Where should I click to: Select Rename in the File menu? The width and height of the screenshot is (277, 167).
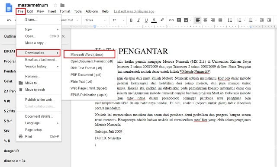[x=39, y=76]
